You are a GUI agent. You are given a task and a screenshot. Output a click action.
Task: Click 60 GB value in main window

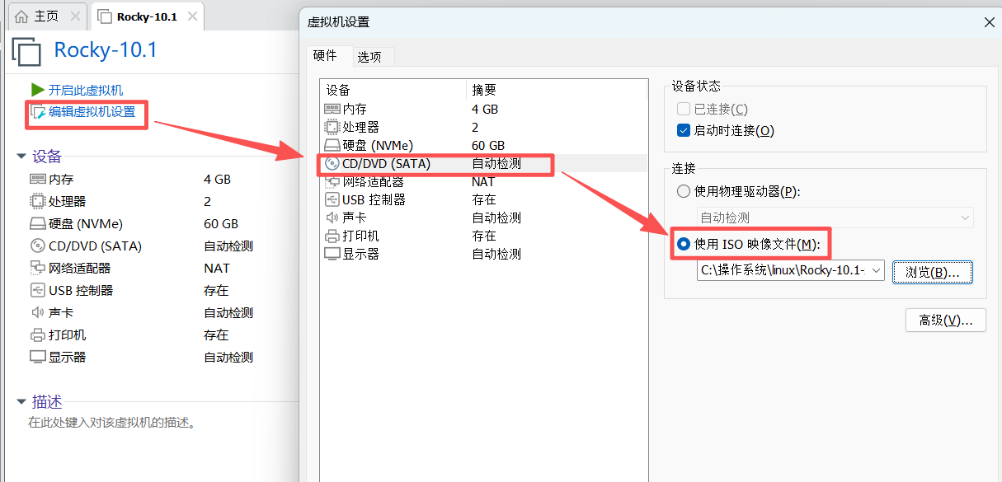(x=221, y=223)
